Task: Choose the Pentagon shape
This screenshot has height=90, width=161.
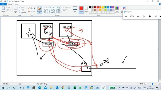Action: click(50, 10)
